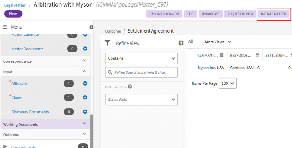Click the Discovery Documents count badge
292x148 pixels.
[69, 112]
